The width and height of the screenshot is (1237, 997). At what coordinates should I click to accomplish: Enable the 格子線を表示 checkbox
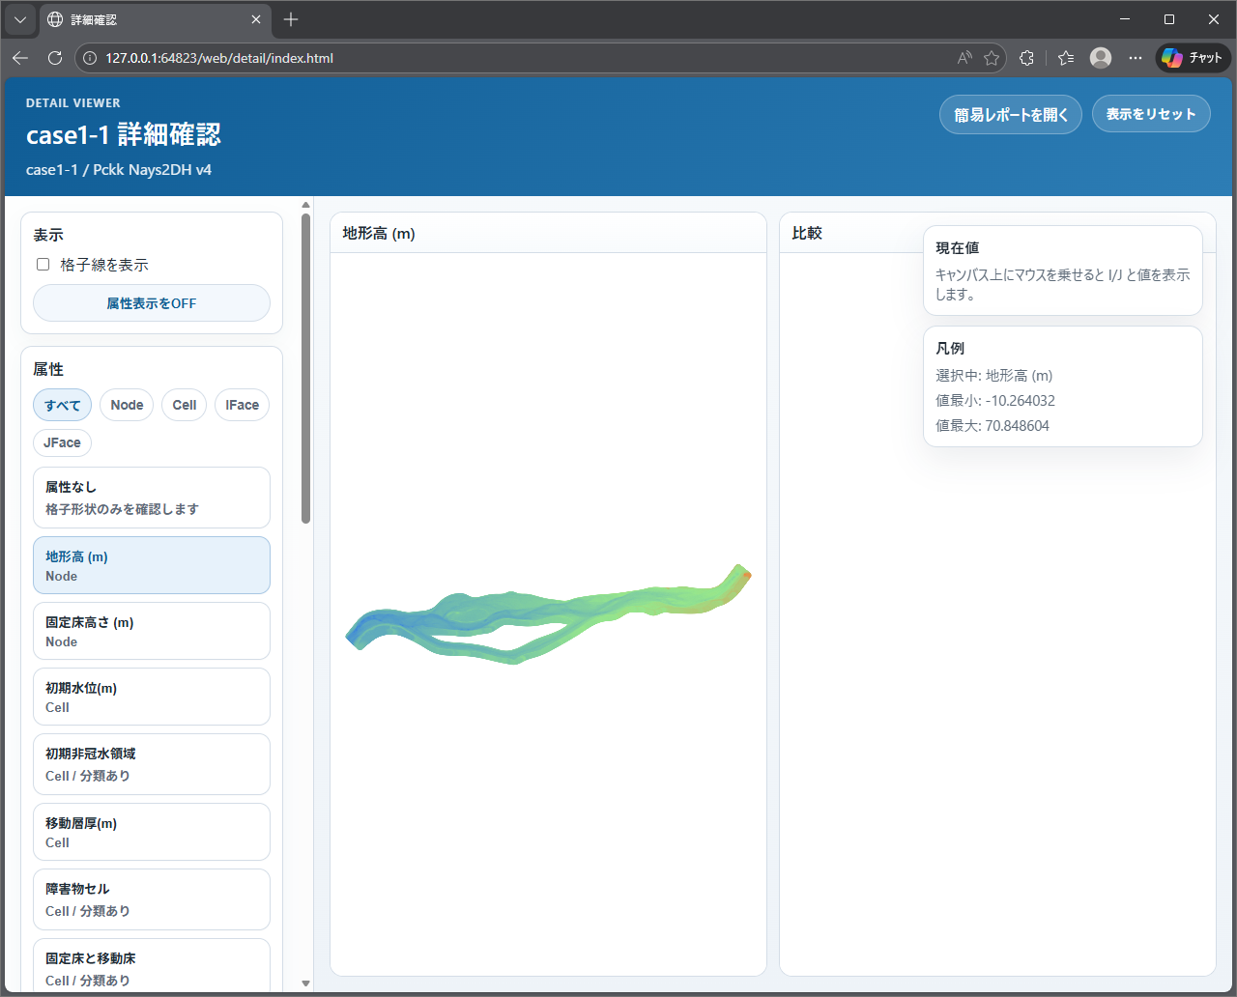pyautogui.click(x=43, y=264)
